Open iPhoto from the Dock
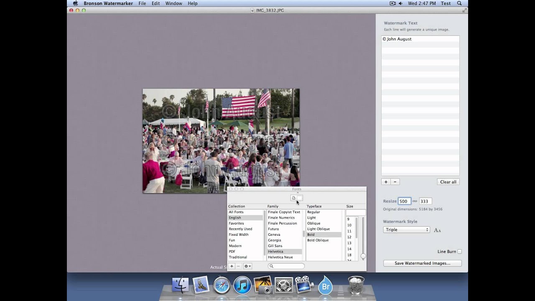This screenshot has height=301, width=535. pos(263,286)
